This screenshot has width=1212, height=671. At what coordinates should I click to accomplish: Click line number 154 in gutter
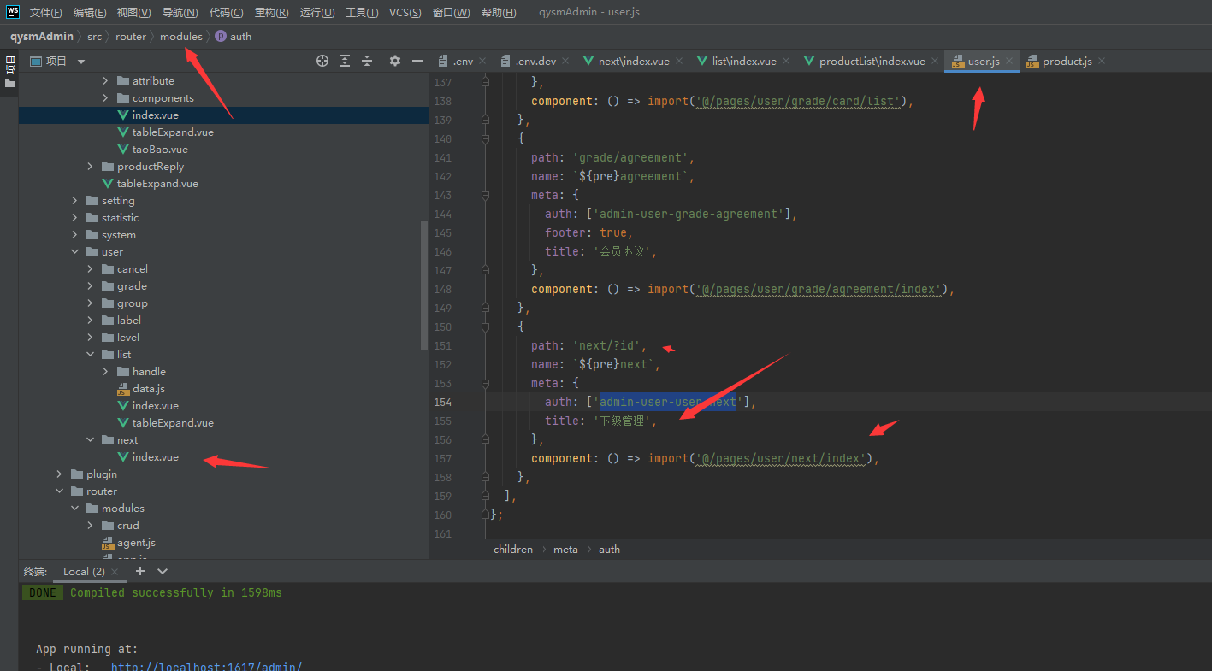[x=442, y=402]
